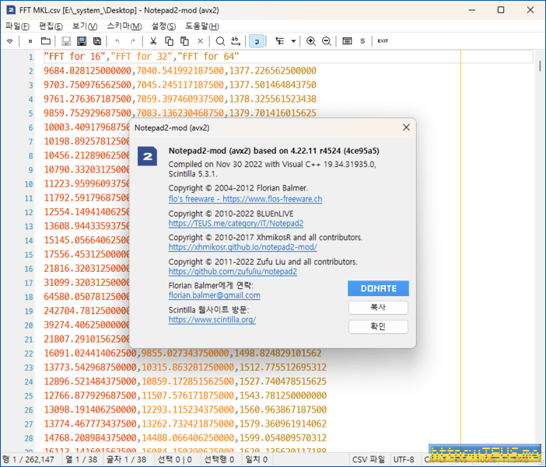Toggle word wrap toolbar button
Viewport: 546px width, 467px height.
257,41
